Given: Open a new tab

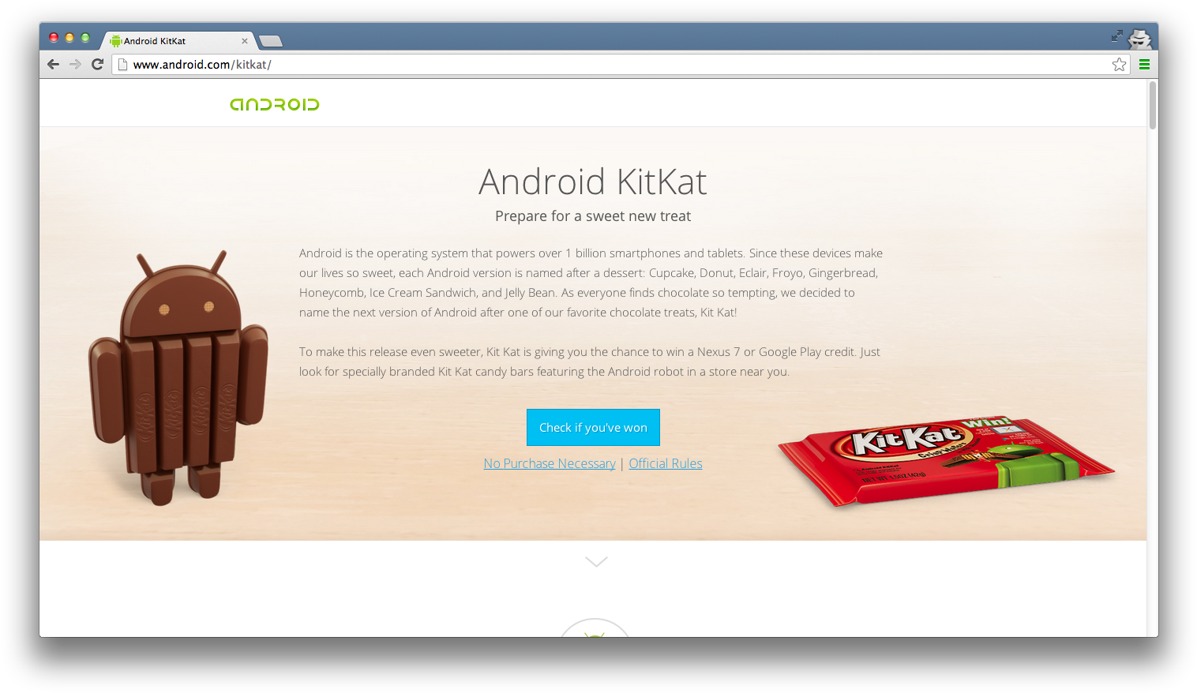Looking at the screenshot, I should [271, 41].
